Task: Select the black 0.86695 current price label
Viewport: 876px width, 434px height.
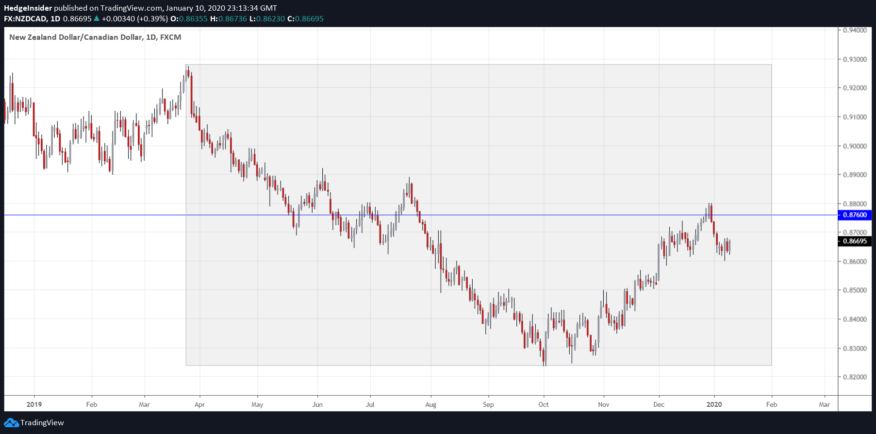Action: pyautogui.click(x=855, y=241)
